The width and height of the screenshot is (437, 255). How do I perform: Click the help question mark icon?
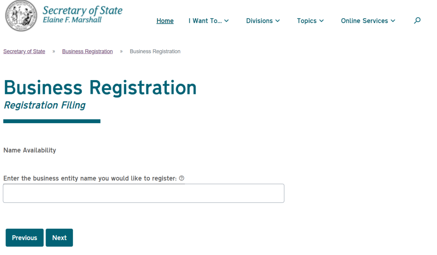click(x=181, y=178)
